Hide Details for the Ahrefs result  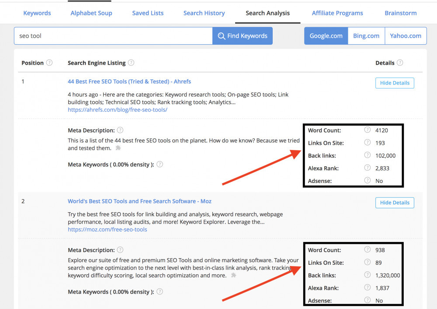[x=395, y=83]
